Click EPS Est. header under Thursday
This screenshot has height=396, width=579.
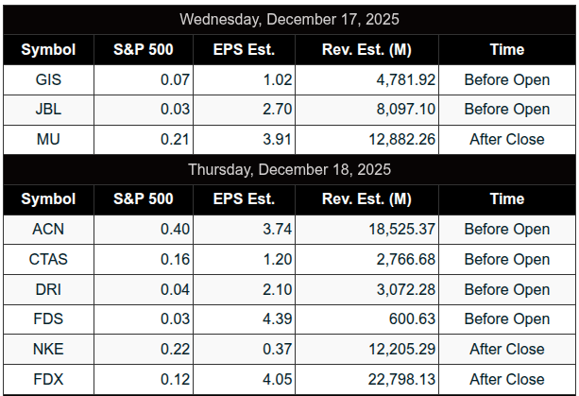click(x=244, y=198)
